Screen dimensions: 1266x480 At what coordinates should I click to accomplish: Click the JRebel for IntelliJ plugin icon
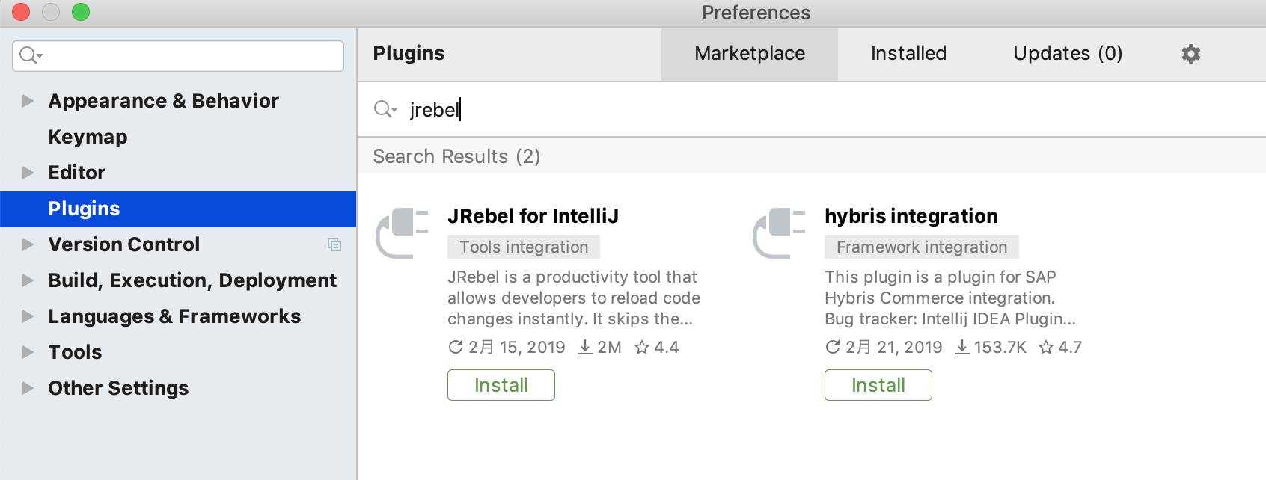click(x=402, y=233)
